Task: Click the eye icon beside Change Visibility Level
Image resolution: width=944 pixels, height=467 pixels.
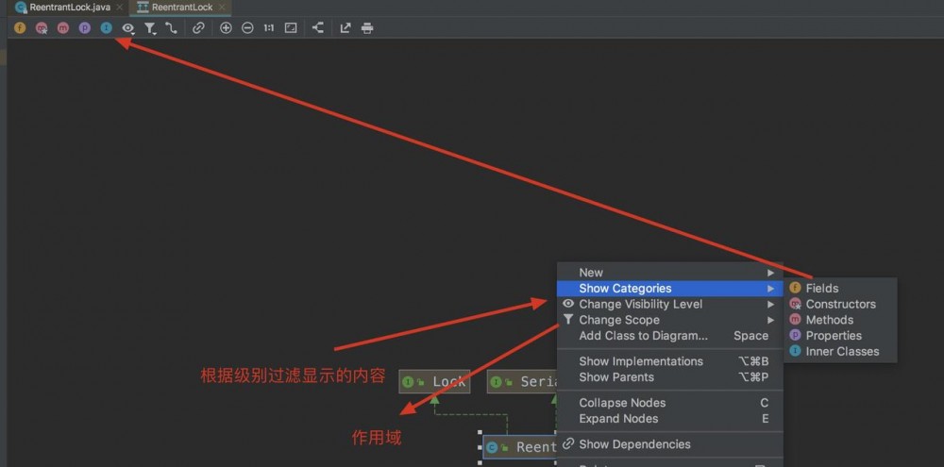Action: (x=567, y=304)
